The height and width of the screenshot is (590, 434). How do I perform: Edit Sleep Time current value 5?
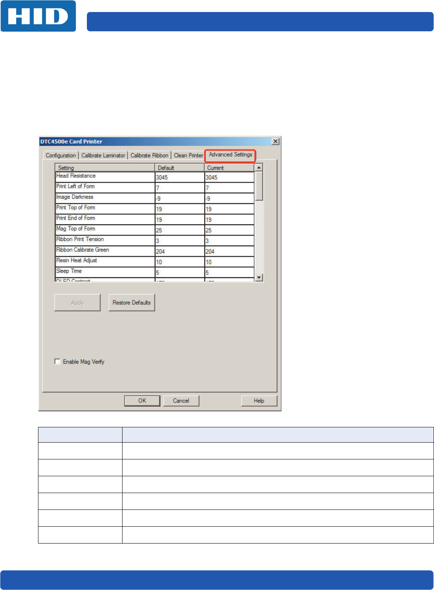pyautogui.click(x=229, y=272)
